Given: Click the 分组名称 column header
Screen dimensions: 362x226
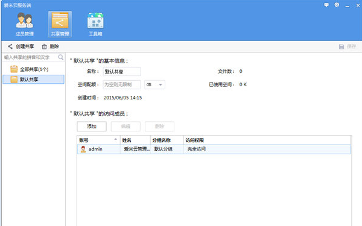Looking at the screenshot, I should (167, 140).
